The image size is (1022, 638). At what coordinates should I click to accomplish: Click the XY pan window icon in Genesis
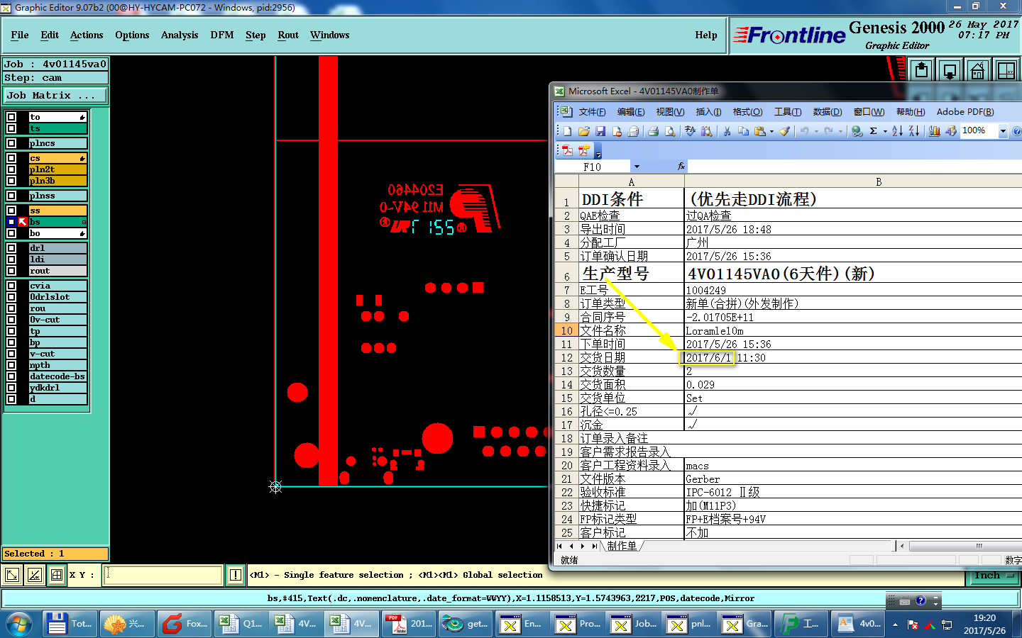point(1006,69)
